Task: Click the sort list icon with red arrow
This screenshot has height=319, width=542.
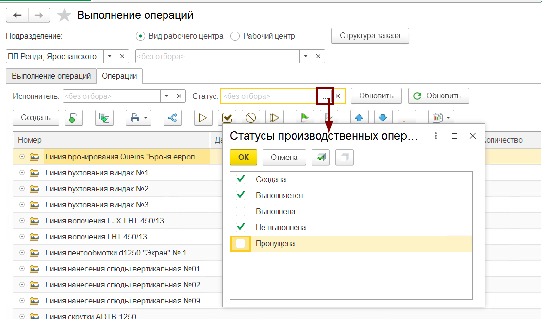Action: (x=407, y=118)
